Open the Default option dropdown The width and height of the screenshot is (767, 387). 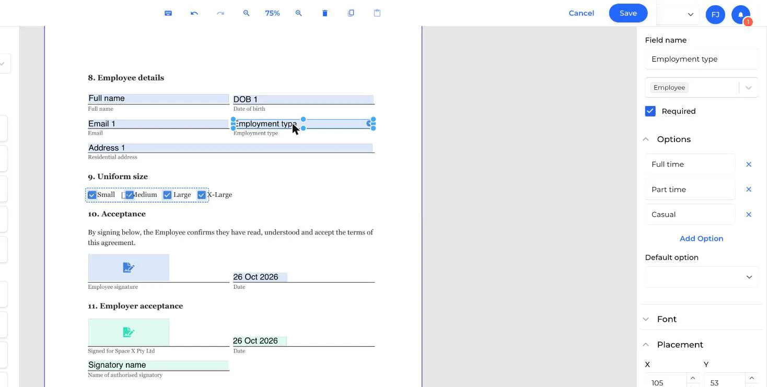pos(702,277)
